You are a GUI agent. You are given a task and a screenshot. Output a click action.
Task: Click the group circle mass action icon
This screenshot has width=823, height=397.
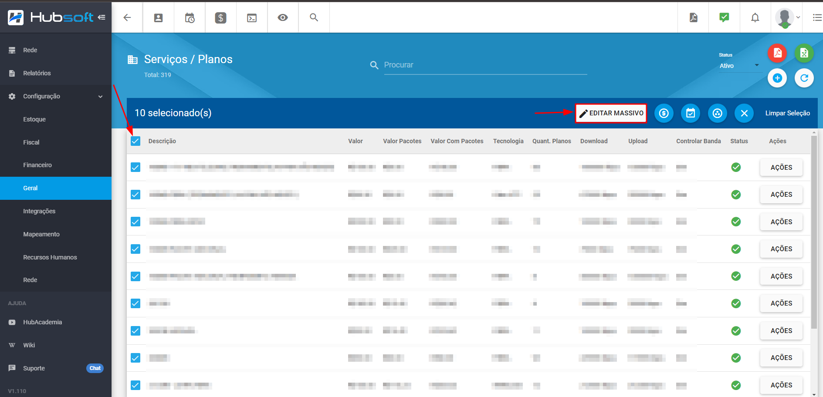718,114
